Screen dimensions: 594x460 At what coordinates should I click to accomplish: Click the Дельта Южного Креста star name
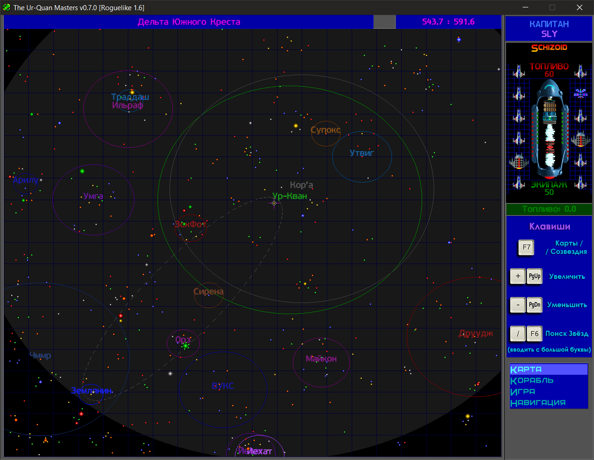click(x=189, y=22)
